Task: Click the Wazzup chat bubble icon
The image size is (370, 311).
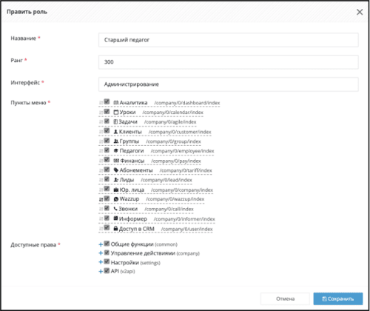Action: click(x=116, y=199)
